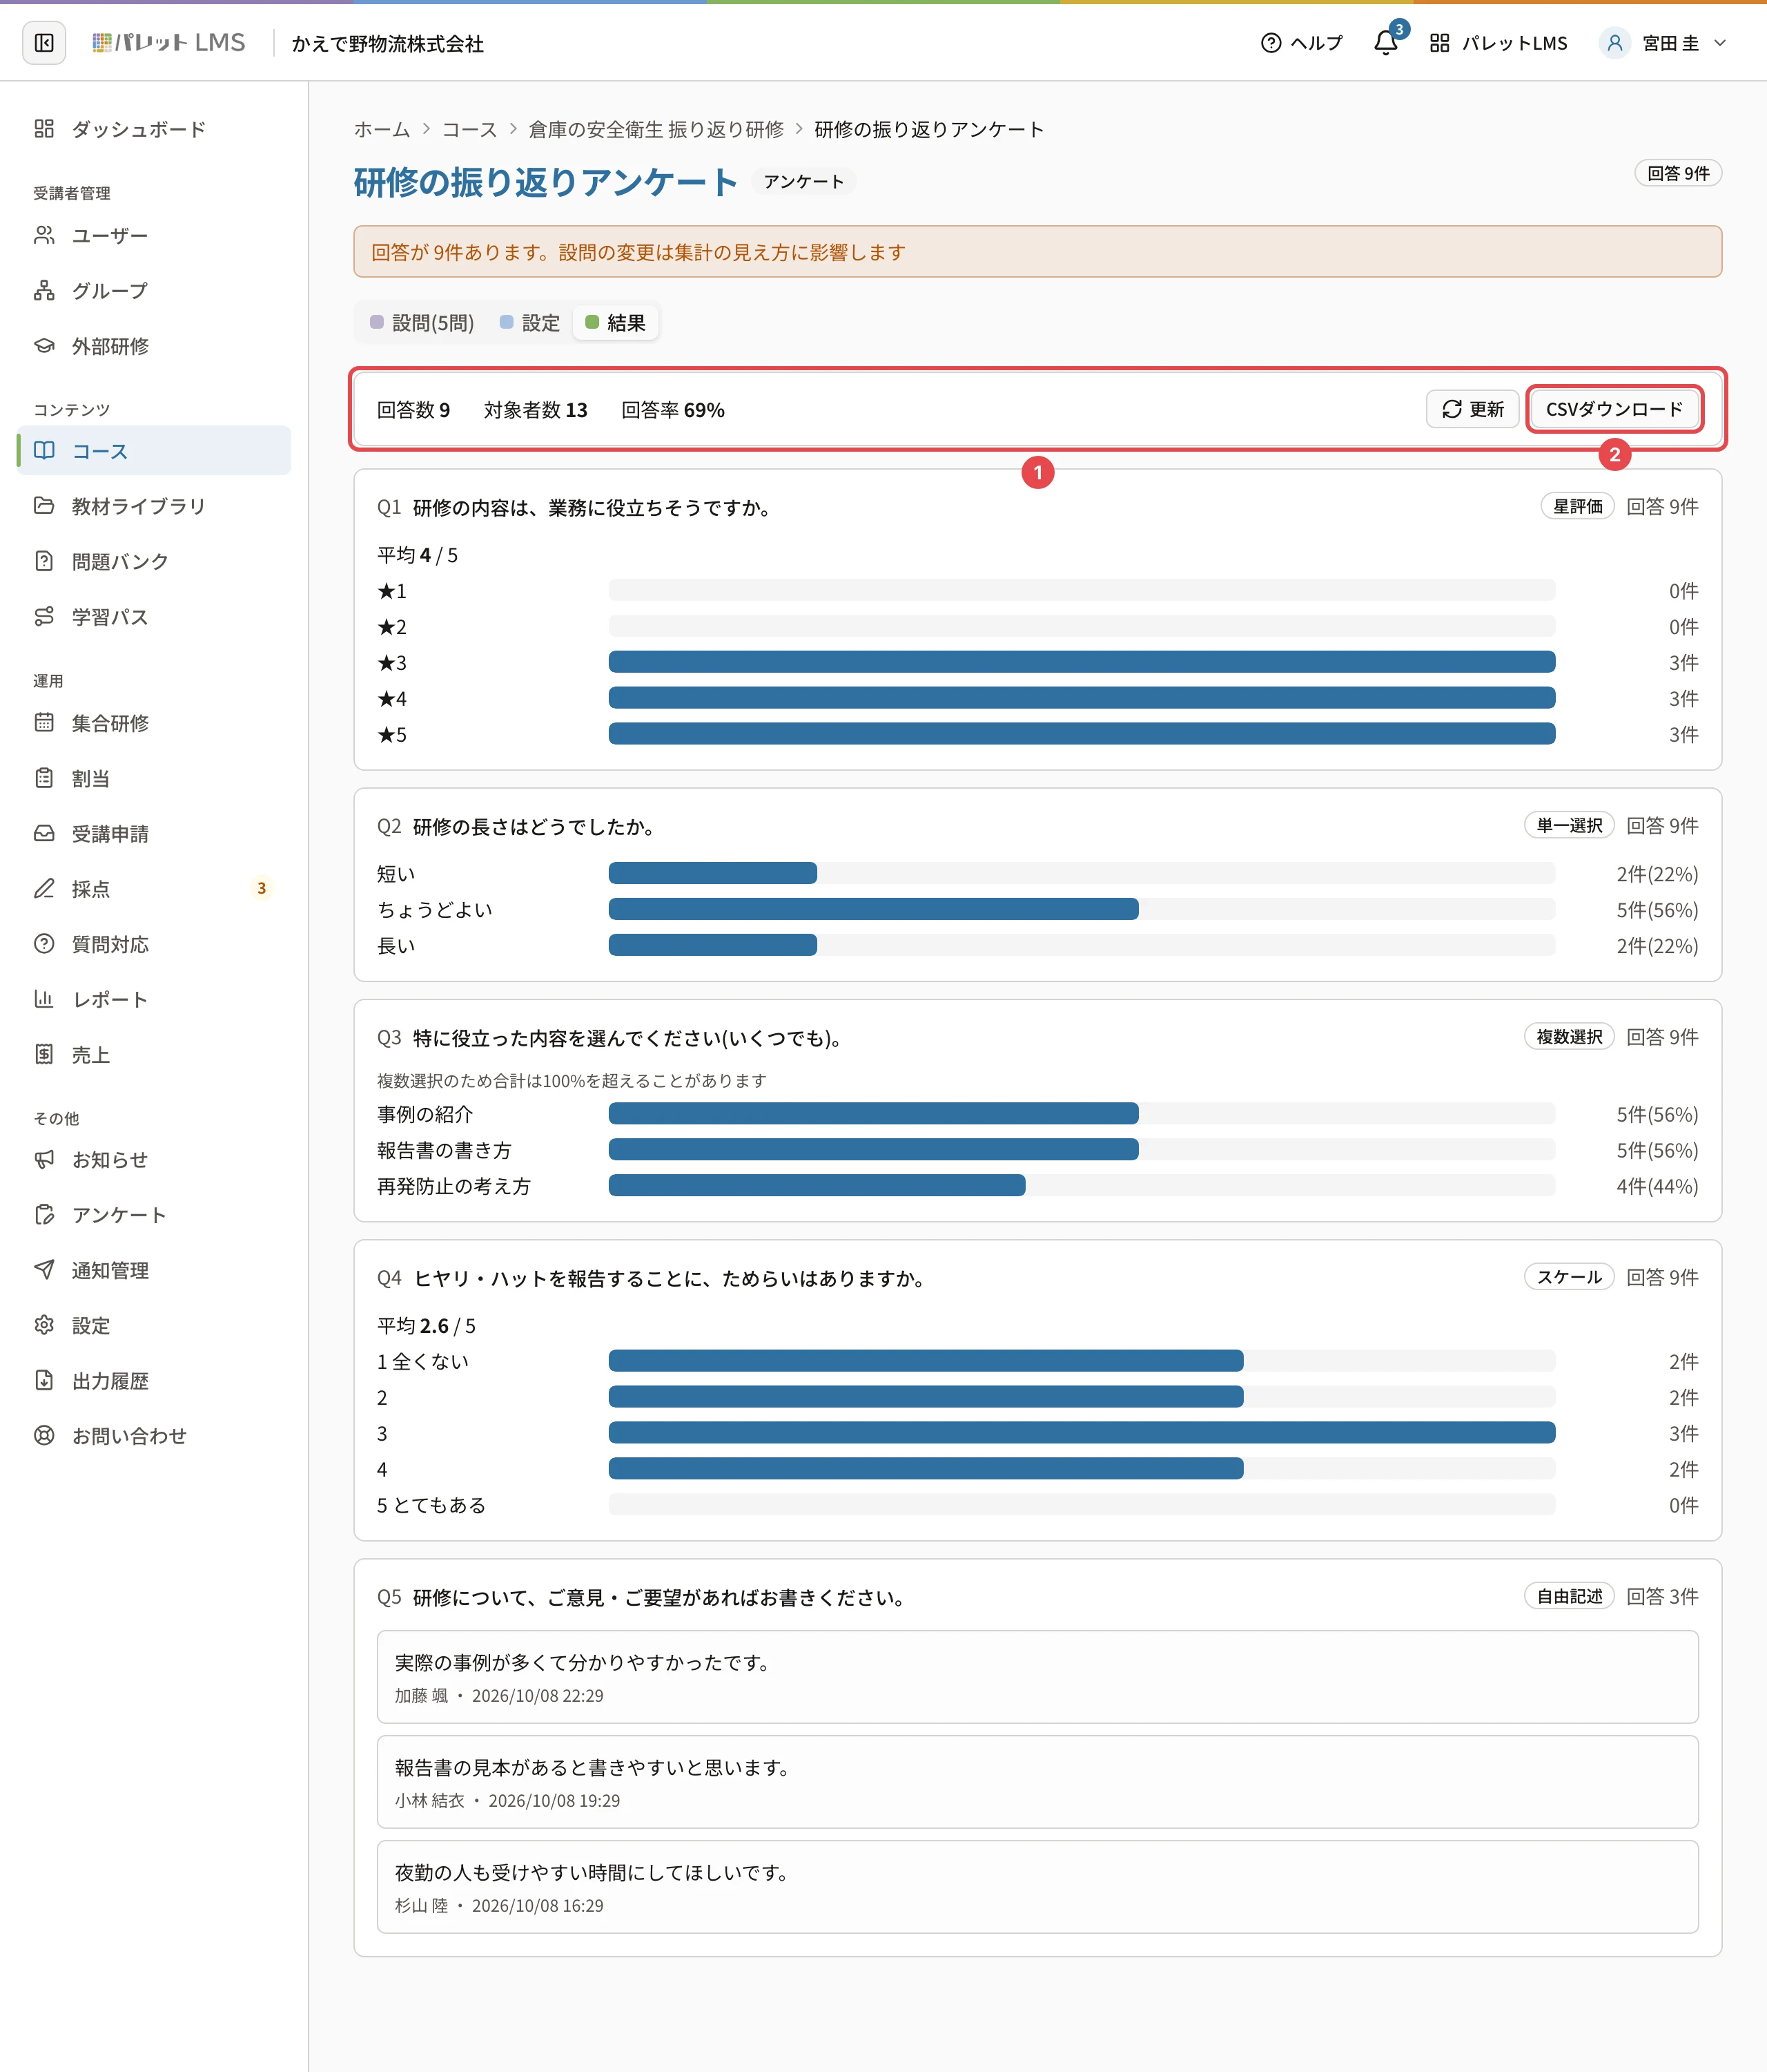
Task: Click the comment by 加藤 颯
Action: [1037, 1677]
